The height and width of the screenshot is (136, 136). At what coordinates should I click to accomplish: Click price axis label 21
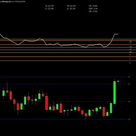129,84
